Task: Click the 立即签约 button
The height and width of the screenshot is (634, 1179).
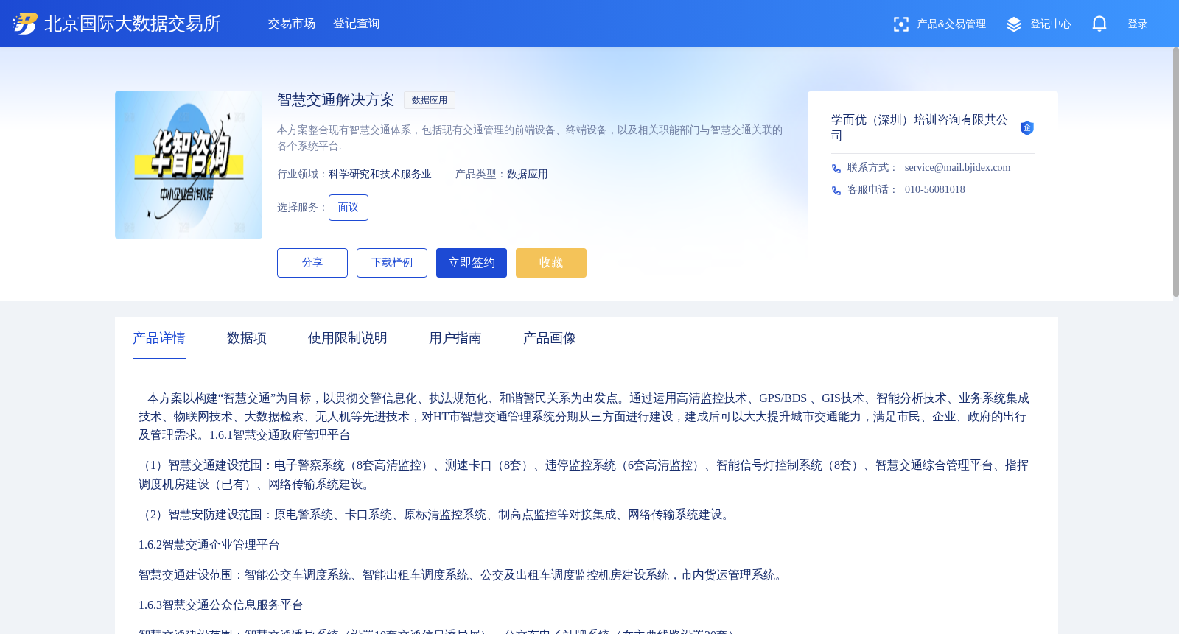Action: 472,263
